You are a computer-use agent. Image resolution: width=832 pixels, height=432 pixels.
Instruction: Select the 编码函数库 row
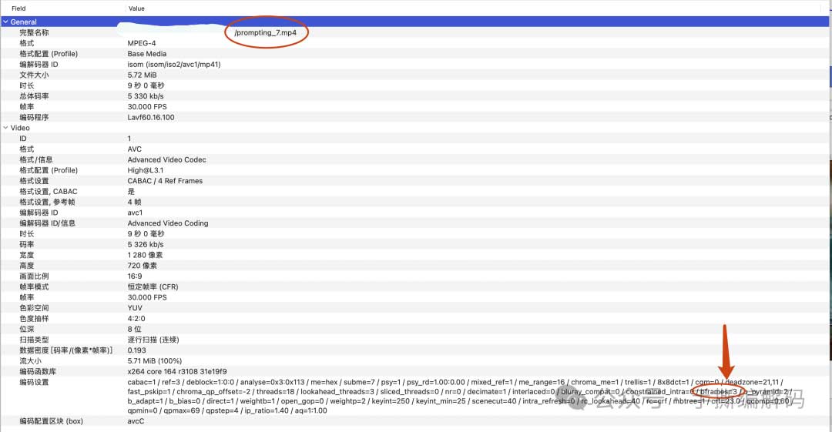(37, 371)
